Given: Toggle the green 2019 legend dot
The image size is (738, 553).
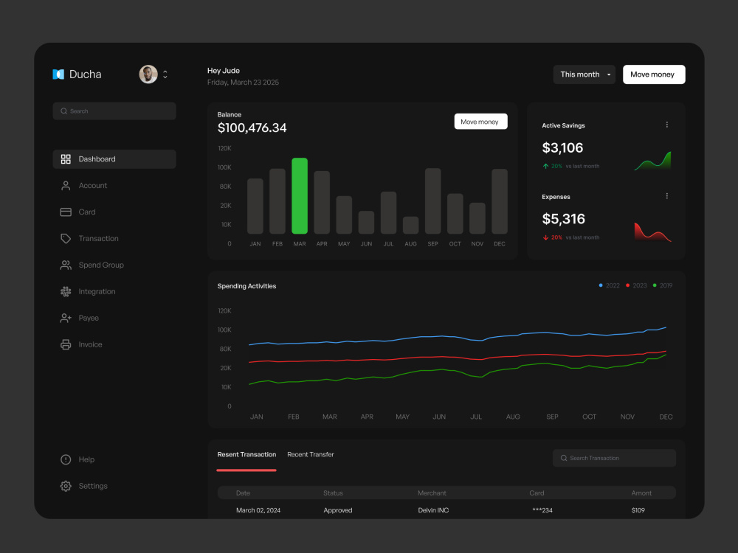Looking at the screenshot, I should (654, 285).
